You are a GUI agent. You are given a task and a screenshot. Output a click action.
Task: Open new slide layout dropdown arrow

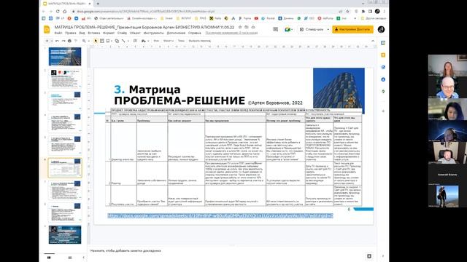tap(52, 41)
